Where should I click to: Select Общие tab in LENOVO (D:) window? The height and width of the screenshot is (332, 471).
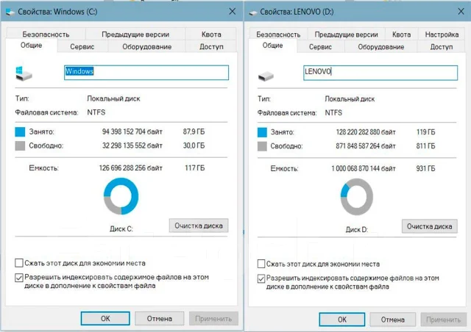[x=273, y=46]
